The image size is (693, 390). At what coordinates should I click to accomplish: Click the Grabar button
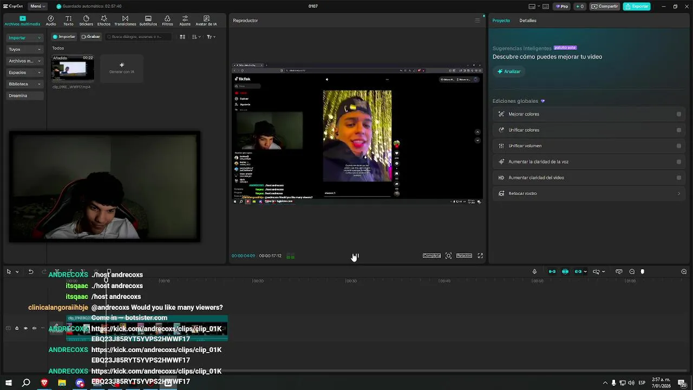click(x=91, y=37)
